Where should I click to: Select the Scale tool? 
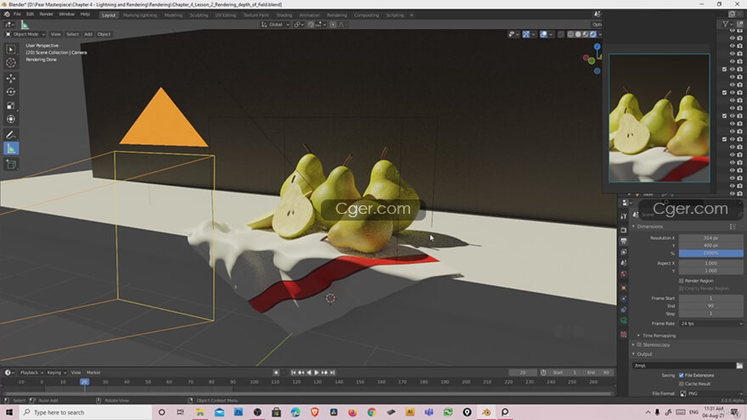coord(11,106)
